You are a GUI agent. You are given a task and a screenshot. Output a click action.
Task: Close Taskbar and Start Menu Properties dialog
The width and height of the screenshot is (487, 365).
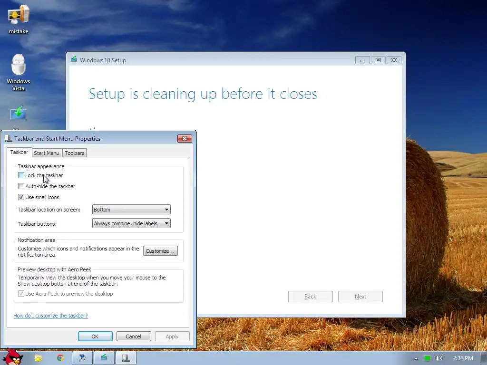[x=185, y=138]
